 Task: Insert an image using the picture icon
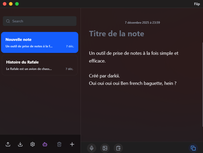click(105, 148)
